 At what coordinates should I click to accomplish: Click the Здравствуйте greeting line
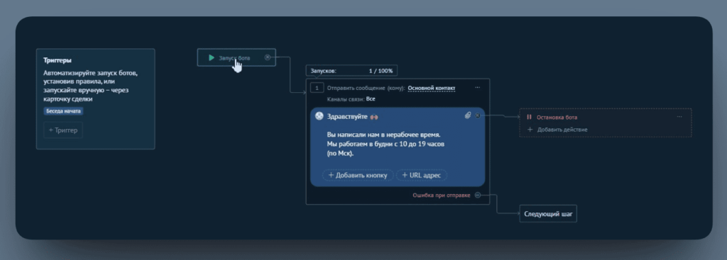click(x=352, y=117)
